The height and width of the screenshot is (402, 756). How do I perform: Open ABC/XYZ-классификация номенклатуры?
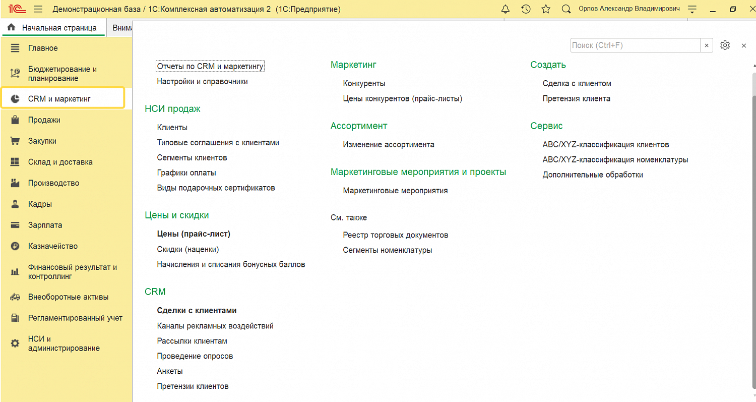coord(615,160)
